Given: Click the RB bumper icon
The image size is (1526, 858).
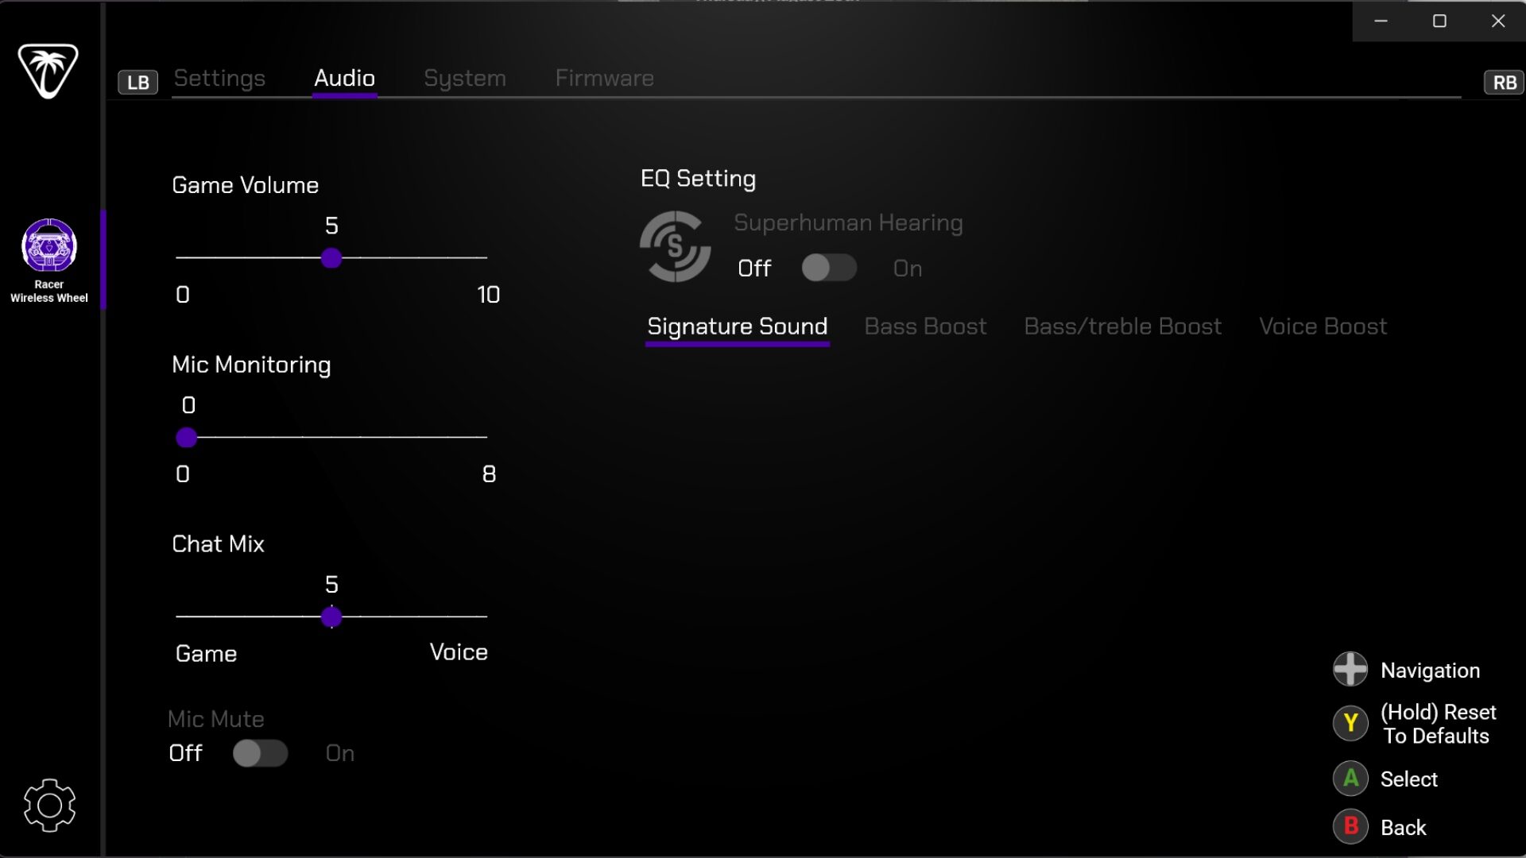Looking at the screenshot, I should click(1504, 82).
